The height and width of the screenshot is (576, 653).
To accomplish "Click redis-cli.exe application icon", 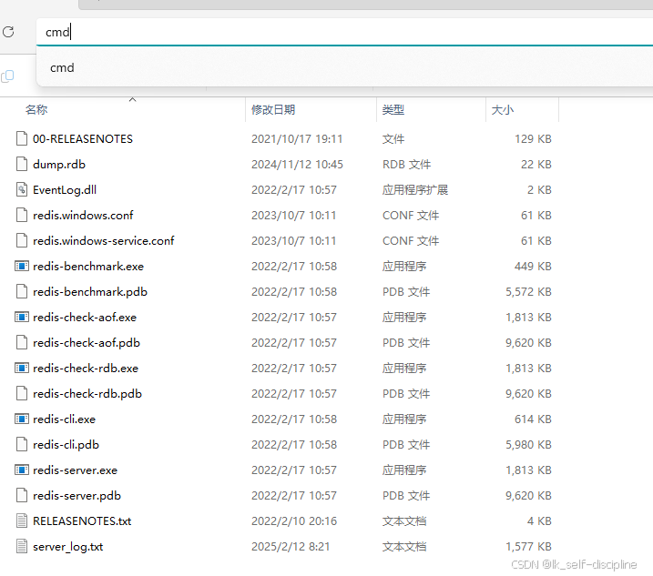I will click(x=22, y=419).
